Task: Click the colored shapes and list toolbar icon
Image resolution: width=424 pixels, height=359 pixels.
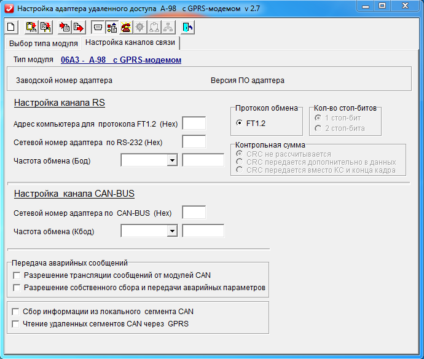Action: [111, 27]
